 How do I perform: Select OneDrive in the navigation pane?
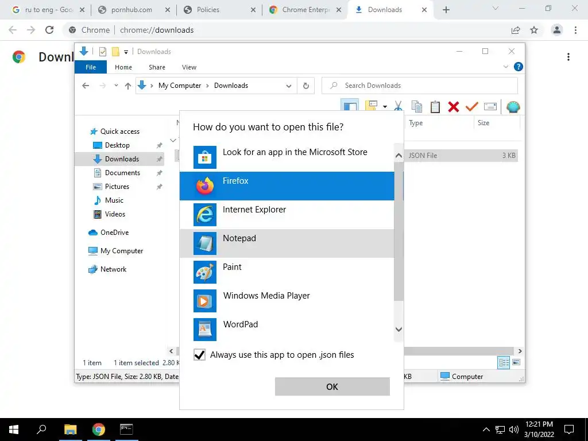pyautogui.click(x=109, y=233)
